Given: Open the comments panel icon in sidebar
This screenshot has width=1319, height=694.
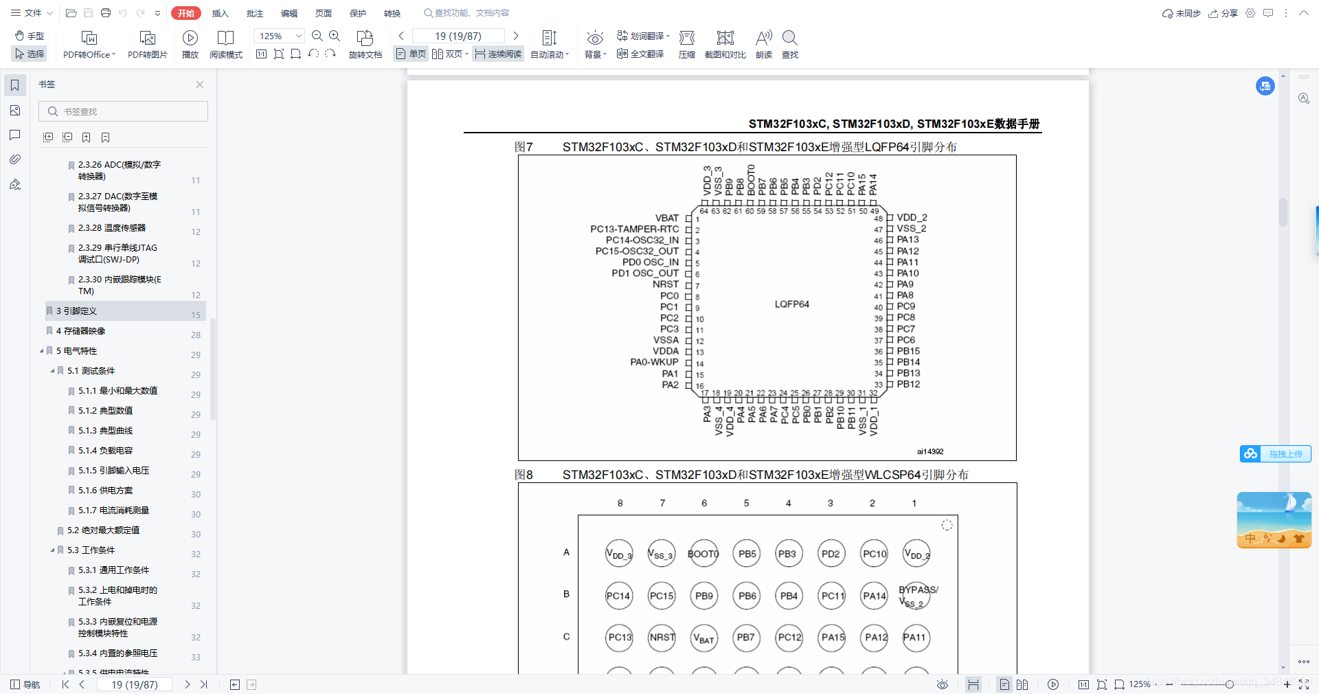Looking at the screenshot, I should point(14,135).
